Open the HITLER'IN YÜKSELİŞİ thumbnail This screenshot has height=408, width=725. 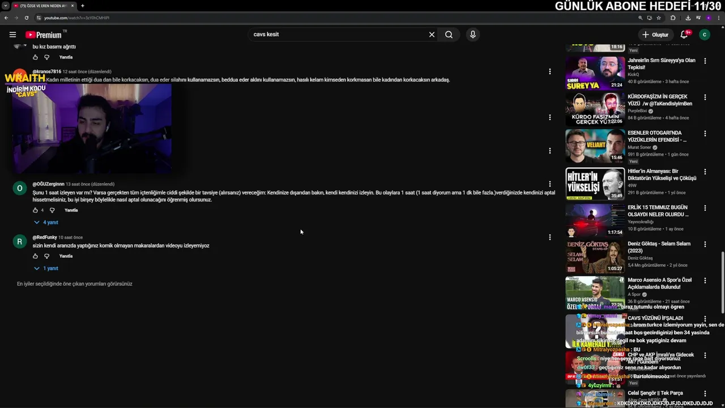pyautogui.click(x=595, y=184)
